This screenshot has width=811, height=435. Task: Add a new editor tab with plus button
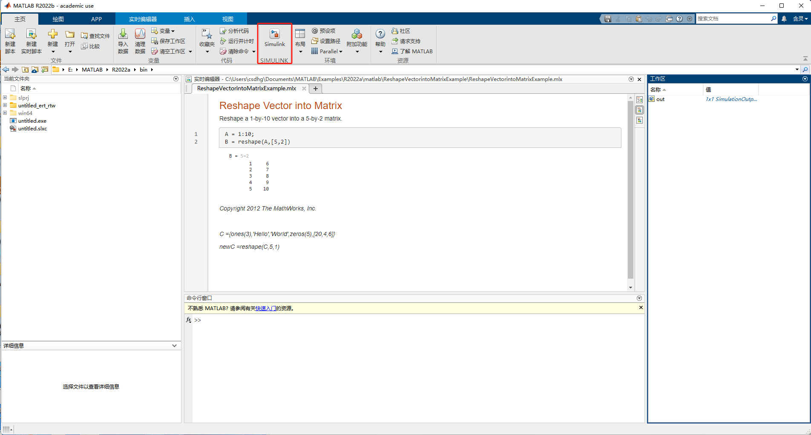(x=316, y=89)
